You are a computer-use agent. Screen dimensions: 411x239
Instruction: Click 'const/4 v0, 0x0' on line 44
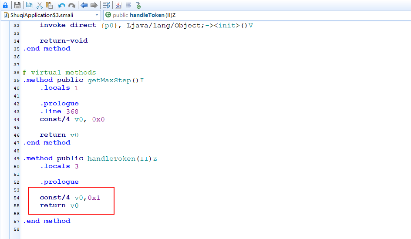click(72, 119)
